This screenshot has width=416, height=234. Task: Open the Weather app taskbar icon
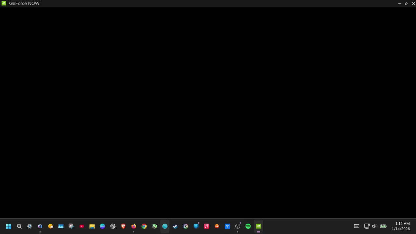coord(50,226)
